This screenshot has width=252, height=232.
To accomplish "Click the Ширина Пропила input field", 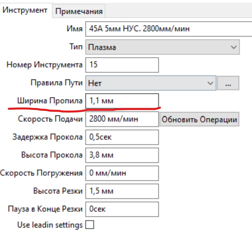I will [122, 101].
